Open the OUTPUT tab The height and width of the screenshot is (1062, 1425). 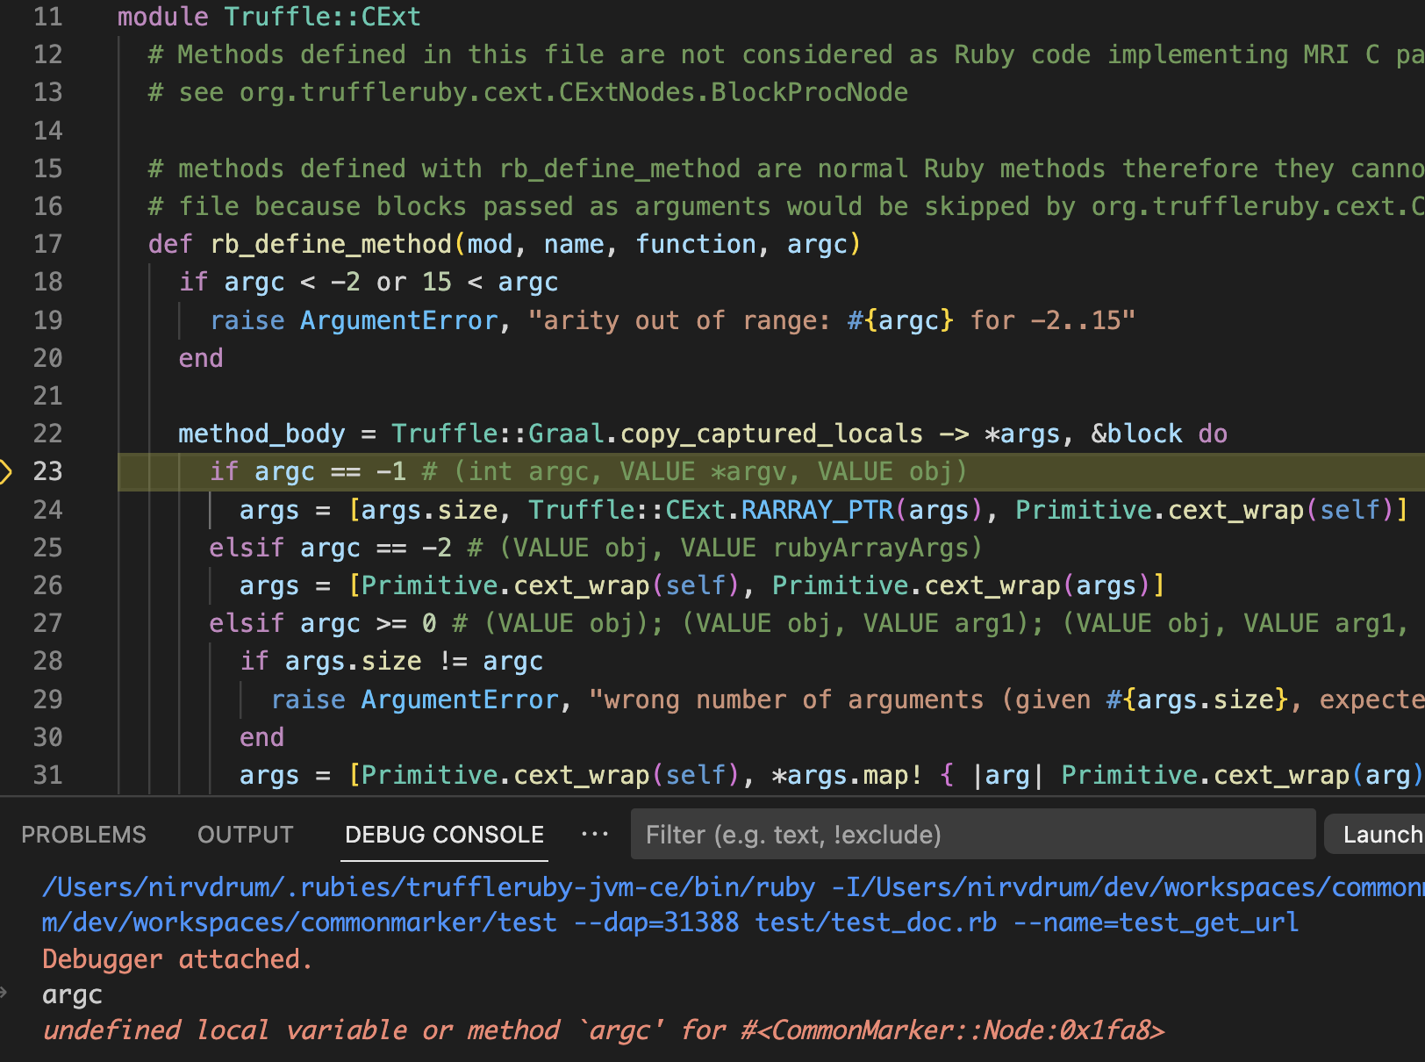point(245,834)
